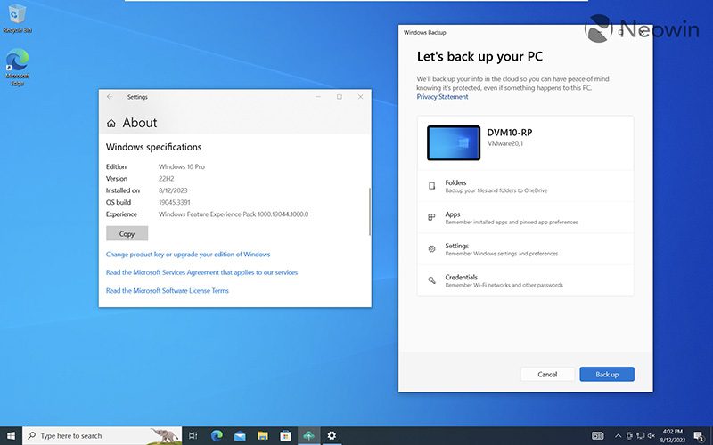This screenshot has width=713, height=445.
Task: Copy the Windows specifications
Action: pyautogui.click(x=127, y=233)
